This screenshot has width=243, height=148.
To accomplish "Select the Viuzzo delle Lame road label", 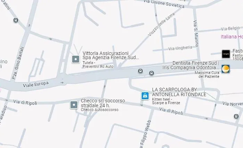I will [x=161, y=25].
